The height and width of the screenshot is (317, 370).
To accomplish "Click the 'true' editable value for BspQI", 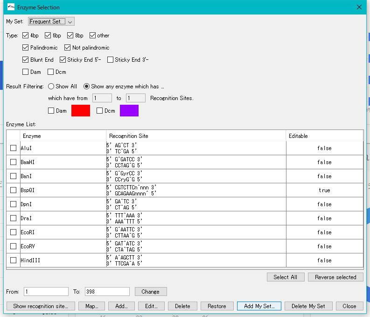I will (324, 190).
